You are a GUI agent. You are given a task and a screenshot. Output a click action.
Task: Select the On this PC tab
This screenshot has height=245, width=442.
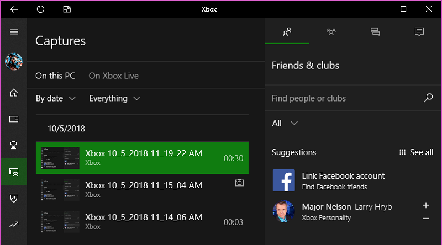(55, 76)
